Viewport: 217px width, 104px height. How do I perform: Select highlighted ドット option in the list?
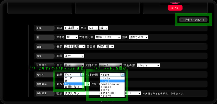[x=74, y=84]
